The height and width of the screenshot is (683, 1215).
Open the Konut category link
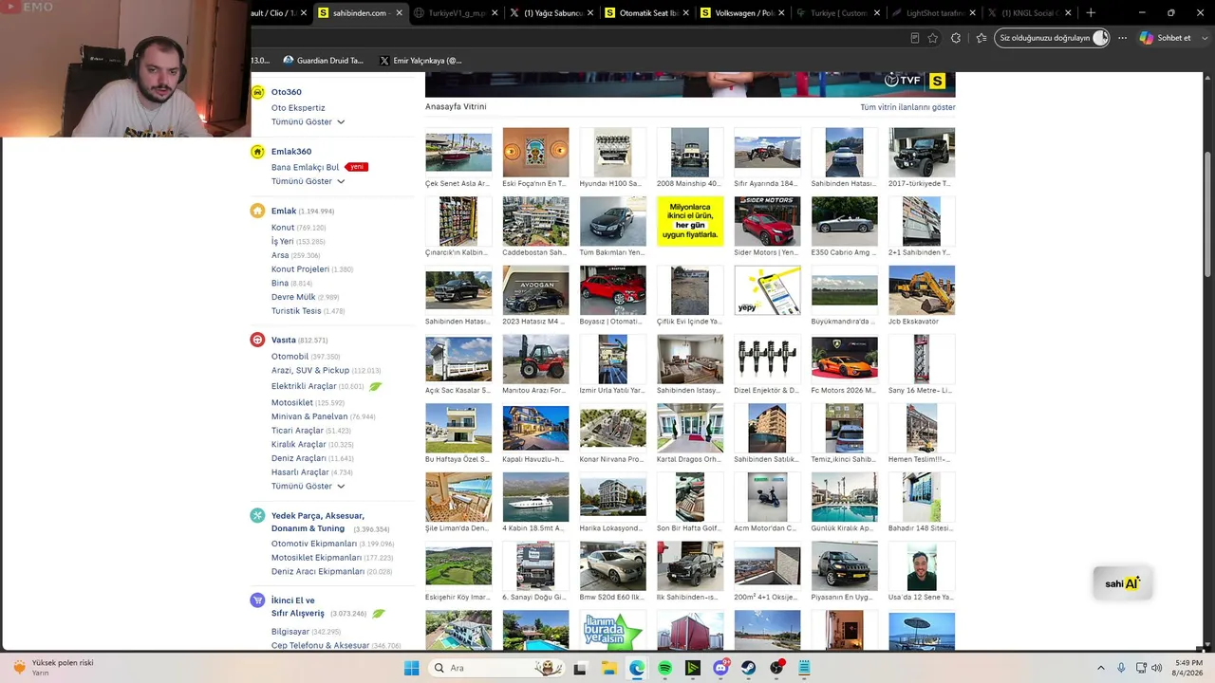pyautogui.click(x=283, y=228)
